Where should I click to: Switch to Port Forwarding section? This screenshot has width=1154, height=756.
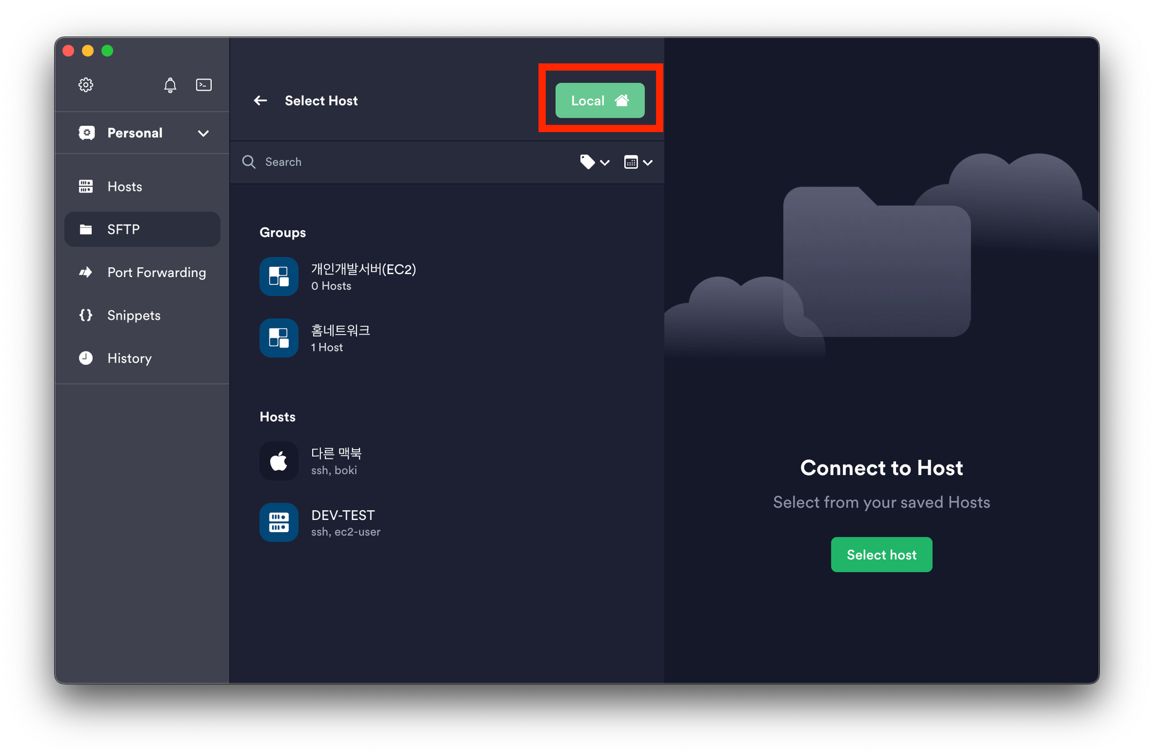point(156,272)
